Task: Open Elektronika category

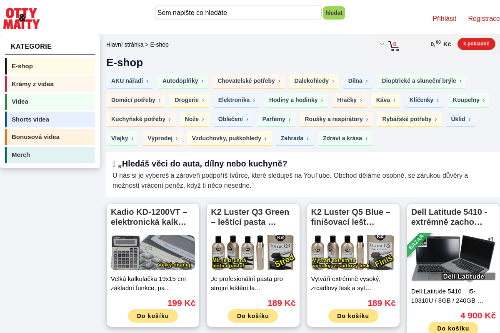Action: (237, 100)
